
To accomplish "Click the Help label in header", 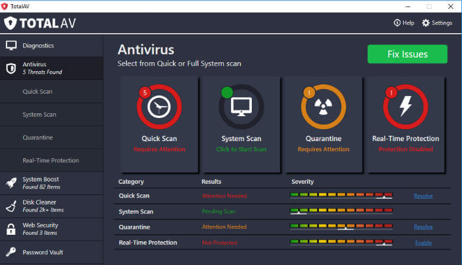I will point(409,23).
